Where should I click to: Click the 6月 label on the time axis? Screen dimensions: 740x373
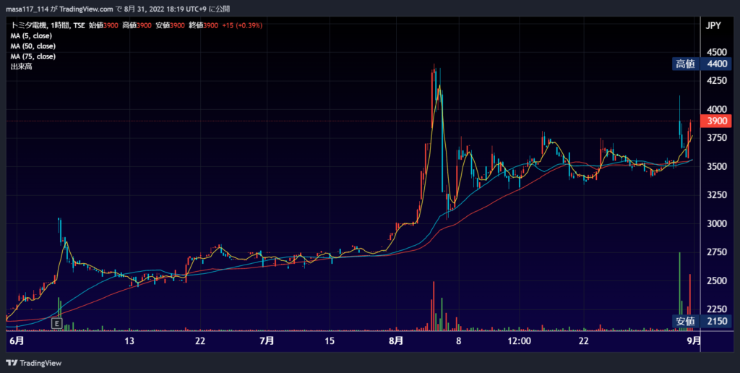click(17, 341)
